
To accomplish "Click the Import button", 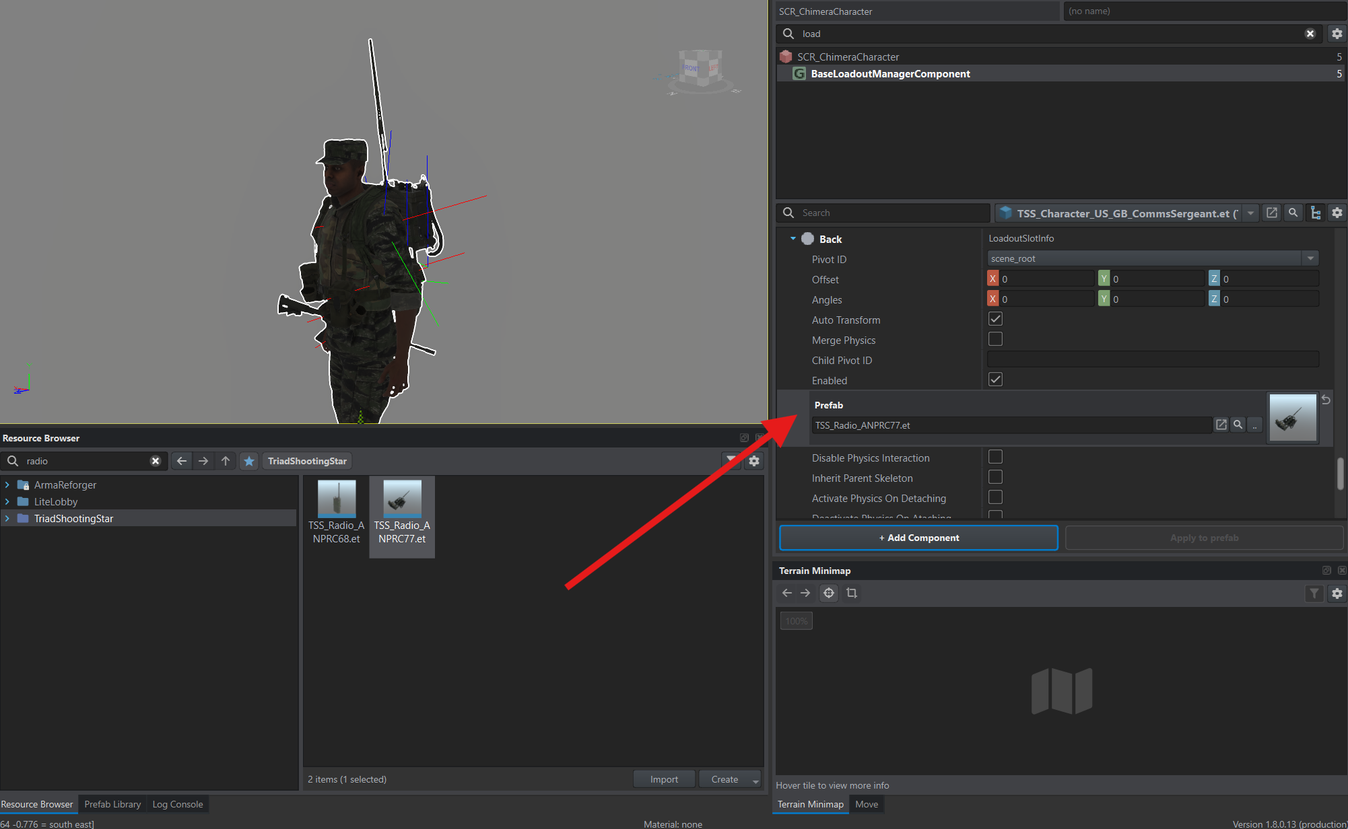I will [x=664, y=779].
